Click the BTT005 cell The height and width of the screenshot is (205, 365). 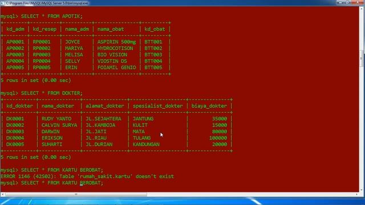[153, 67]
